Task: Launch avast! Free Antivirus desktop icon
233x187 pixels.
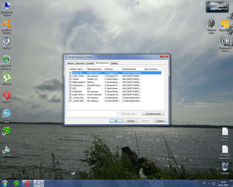Action: 7,26
